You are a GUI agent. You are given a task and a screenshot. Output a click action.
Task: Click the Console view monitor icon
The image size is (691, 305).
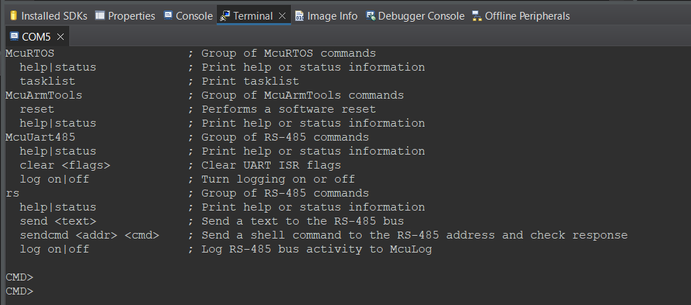168,15
